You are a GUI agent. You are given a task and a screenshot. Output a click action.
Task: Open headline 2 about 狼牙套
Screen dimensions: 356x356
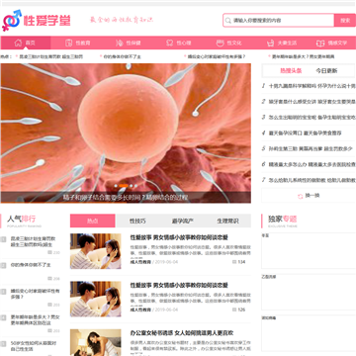[x=312, y=102]
